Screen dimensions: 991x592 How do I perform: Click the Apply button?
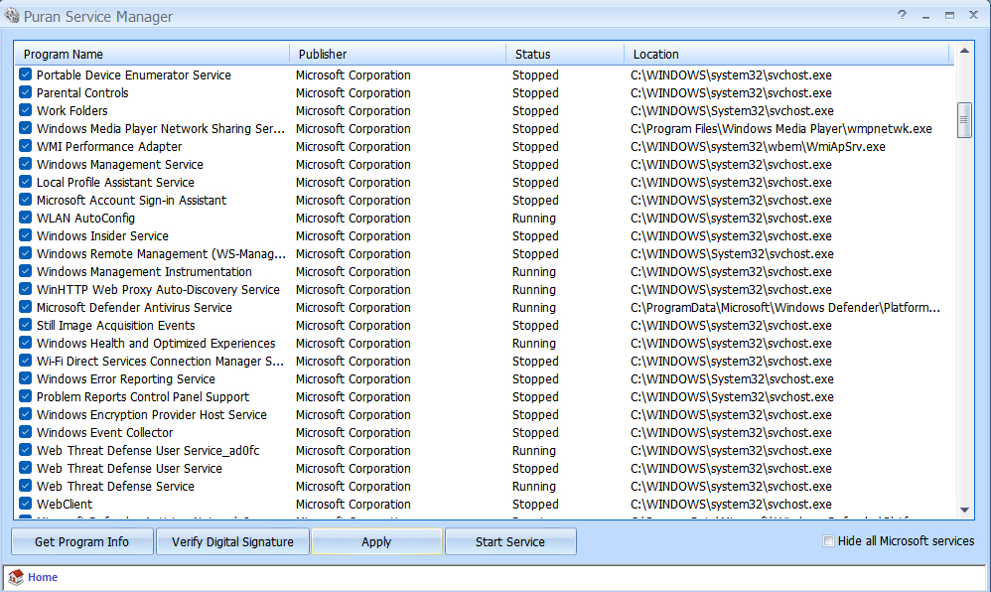tap(376, 541)
